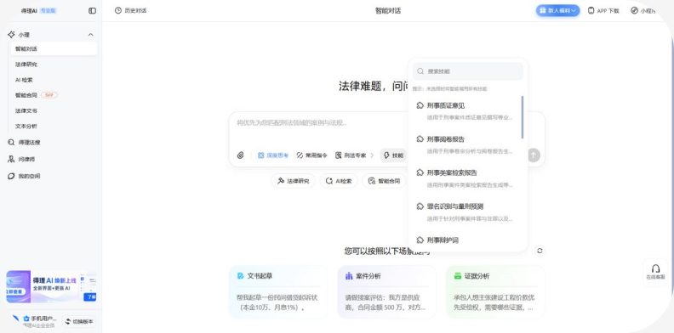The image size is (674, 333).
Task: Click the 技能 skills button
Action: (x=393, y=155)
